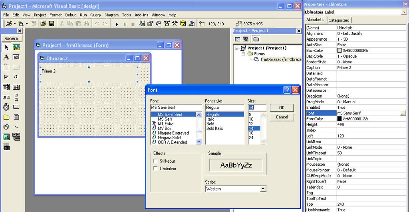Screen dimensions: 409x212
Task: Select the TextBox control (abl) in toolbox
Action: click(16, 57)
